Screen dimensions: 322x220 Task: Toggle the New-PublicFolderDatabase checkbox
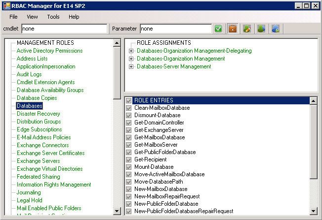click(x=129, y=204)
